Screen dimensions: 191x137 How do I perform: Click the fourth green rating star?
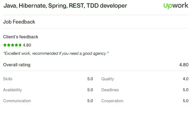16,45
